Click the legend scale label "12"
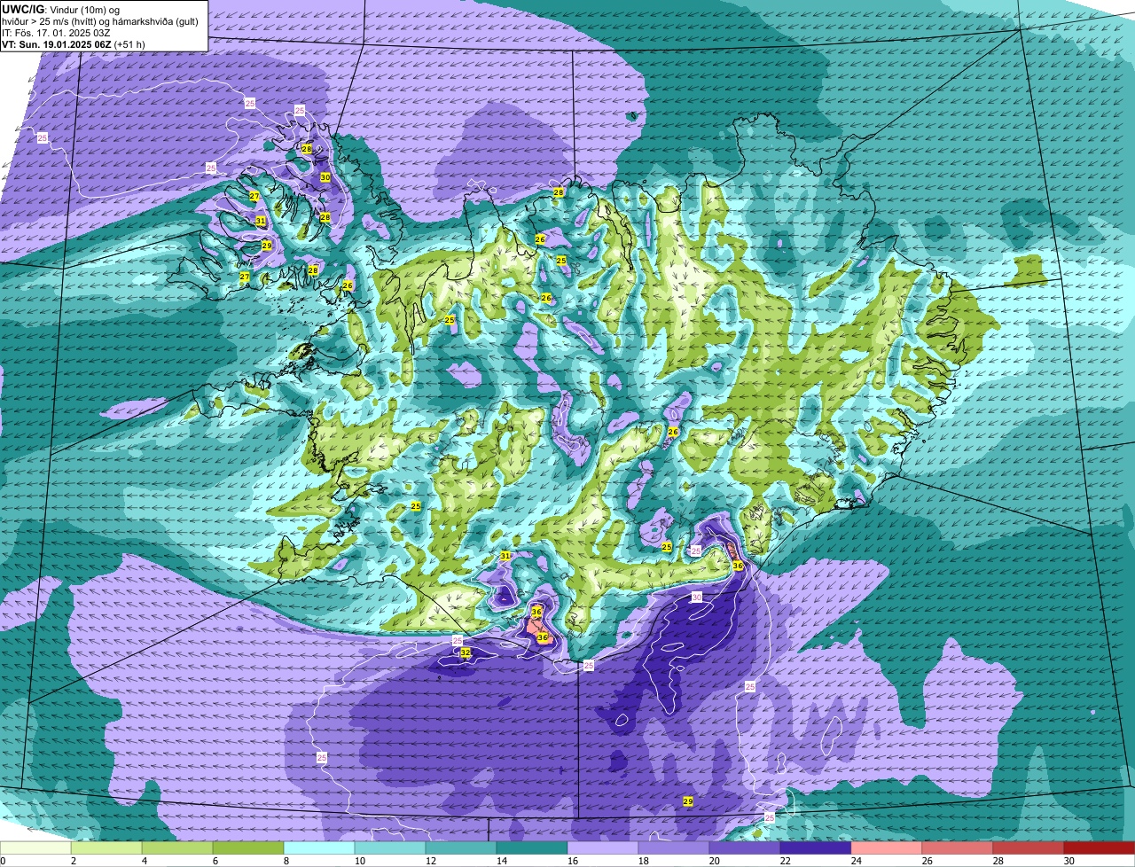This screenshot has height=867, width=1135. (431, 861)
